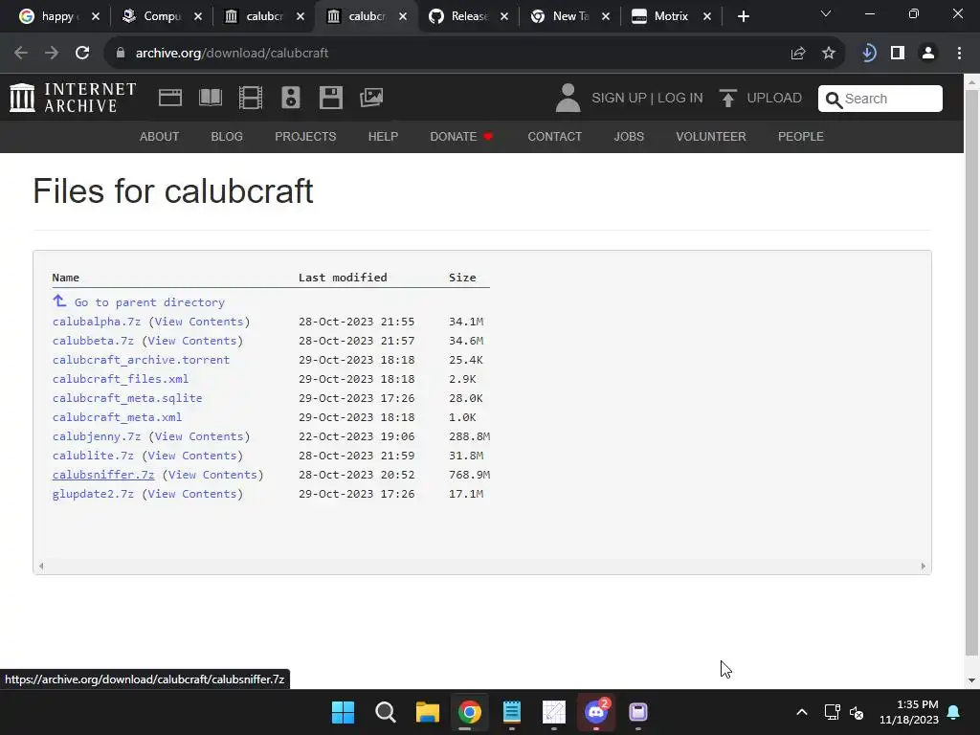Open Windows Start menu
Viewport: 980px width, 735px height.
[343, 712]
